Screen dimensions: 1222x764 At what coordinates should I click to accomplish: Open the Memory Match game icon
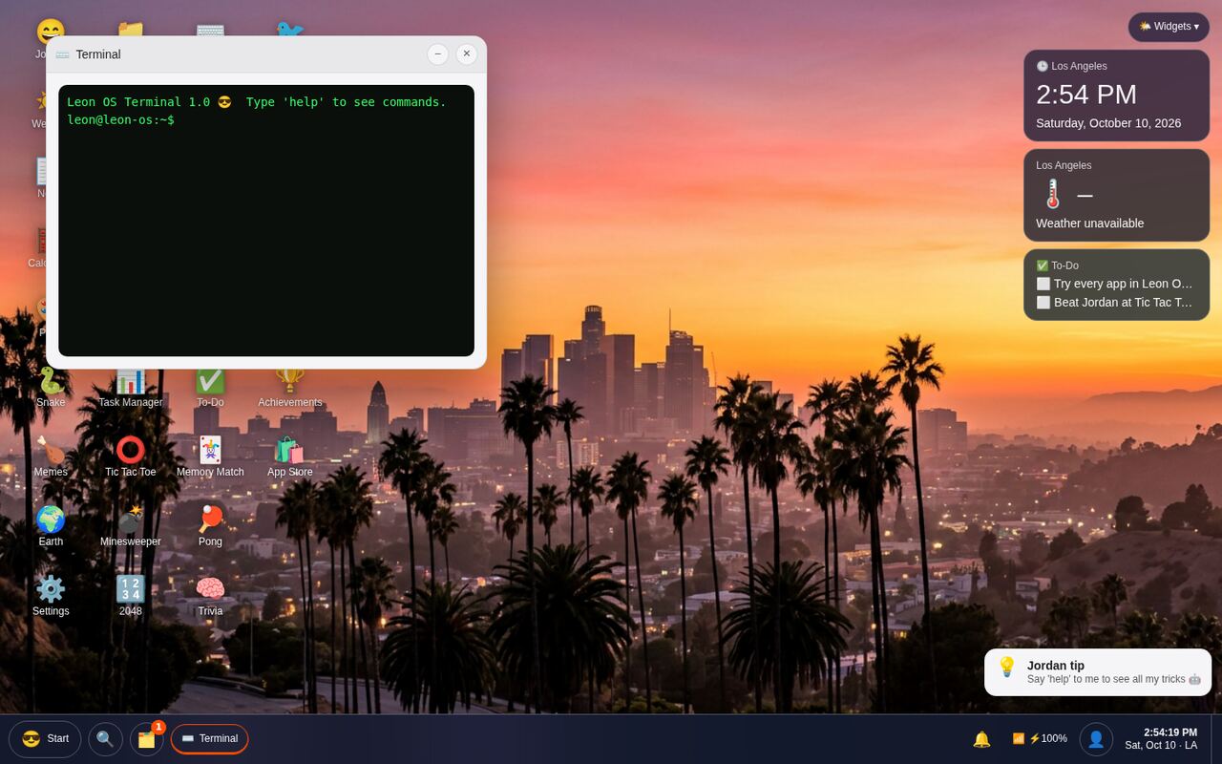point(210,456)
